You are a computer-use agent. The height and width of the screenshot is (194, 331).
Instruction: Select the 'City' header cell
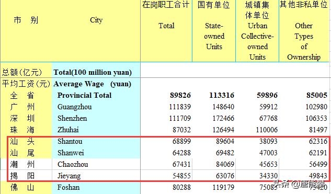point(96,20)
